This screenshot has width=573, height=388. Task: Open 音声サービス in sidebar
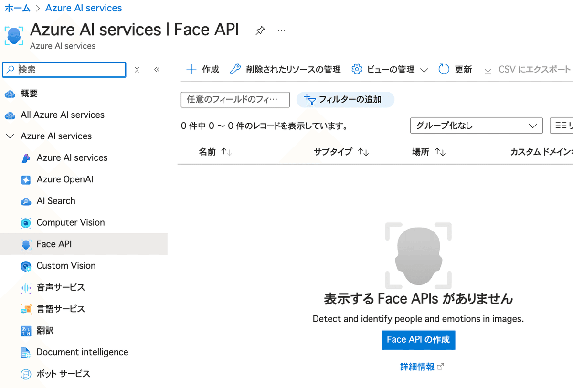[61, 287]
